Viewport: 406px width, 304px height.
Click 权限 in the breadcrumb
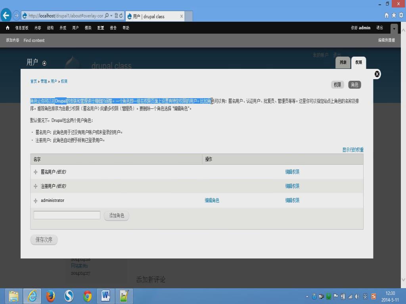tap(64, 81)
